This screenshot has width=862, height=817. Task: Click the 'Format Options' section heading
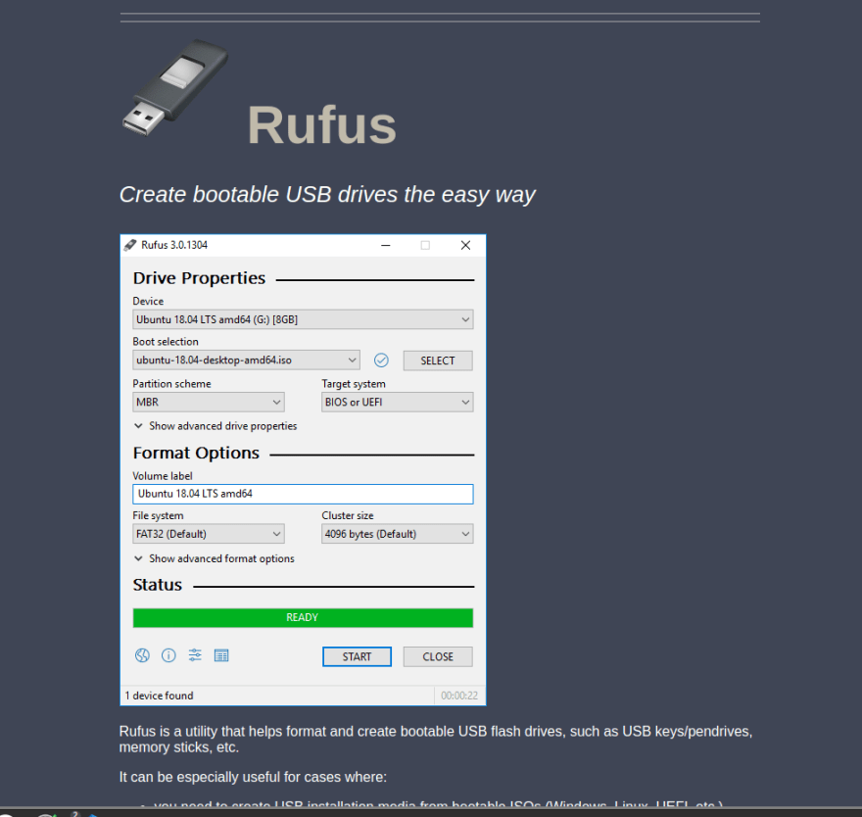pos(196,453)
